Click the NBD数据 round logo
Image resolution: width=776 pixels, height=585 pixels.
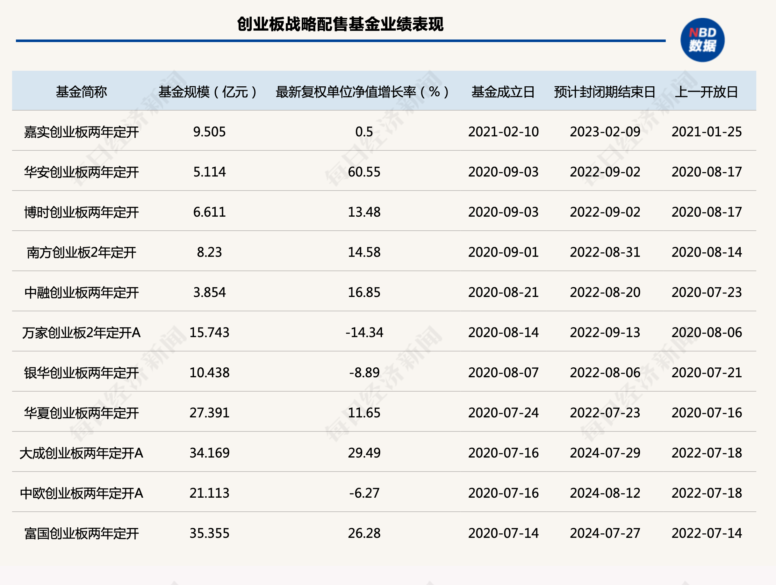click(702, 40)
